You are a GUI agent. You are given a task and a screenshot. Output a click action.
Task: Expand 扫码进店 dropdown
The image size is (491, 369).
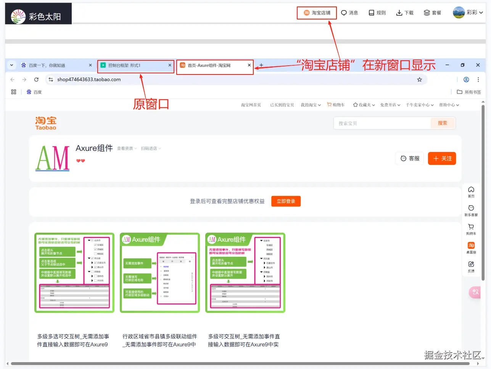(x=151, y=149)
